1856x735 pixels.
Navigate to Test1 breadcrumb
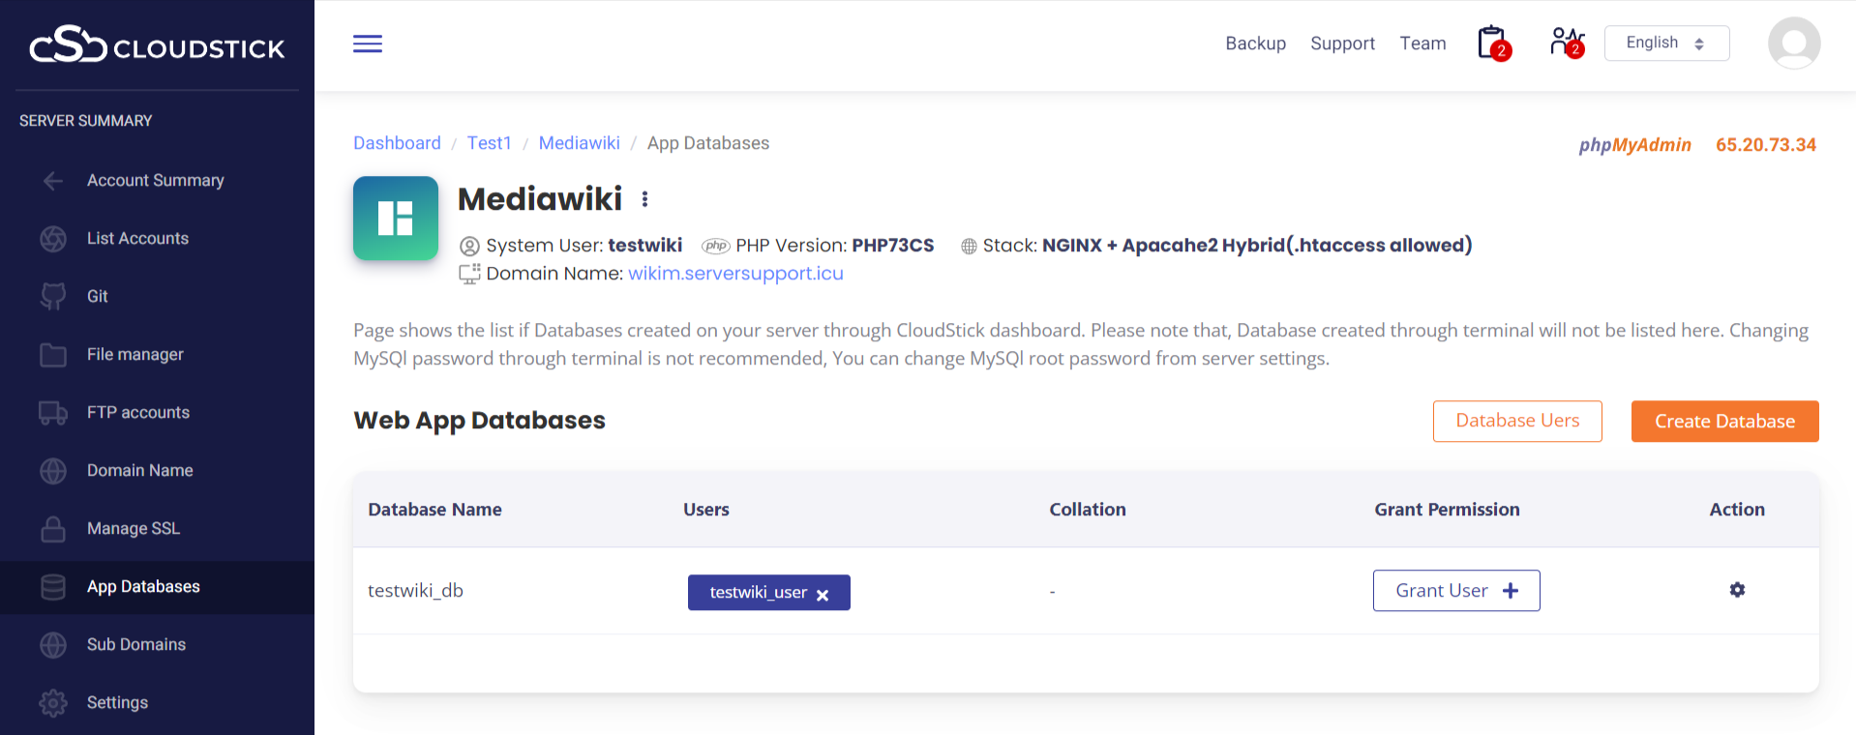[489, 143]
